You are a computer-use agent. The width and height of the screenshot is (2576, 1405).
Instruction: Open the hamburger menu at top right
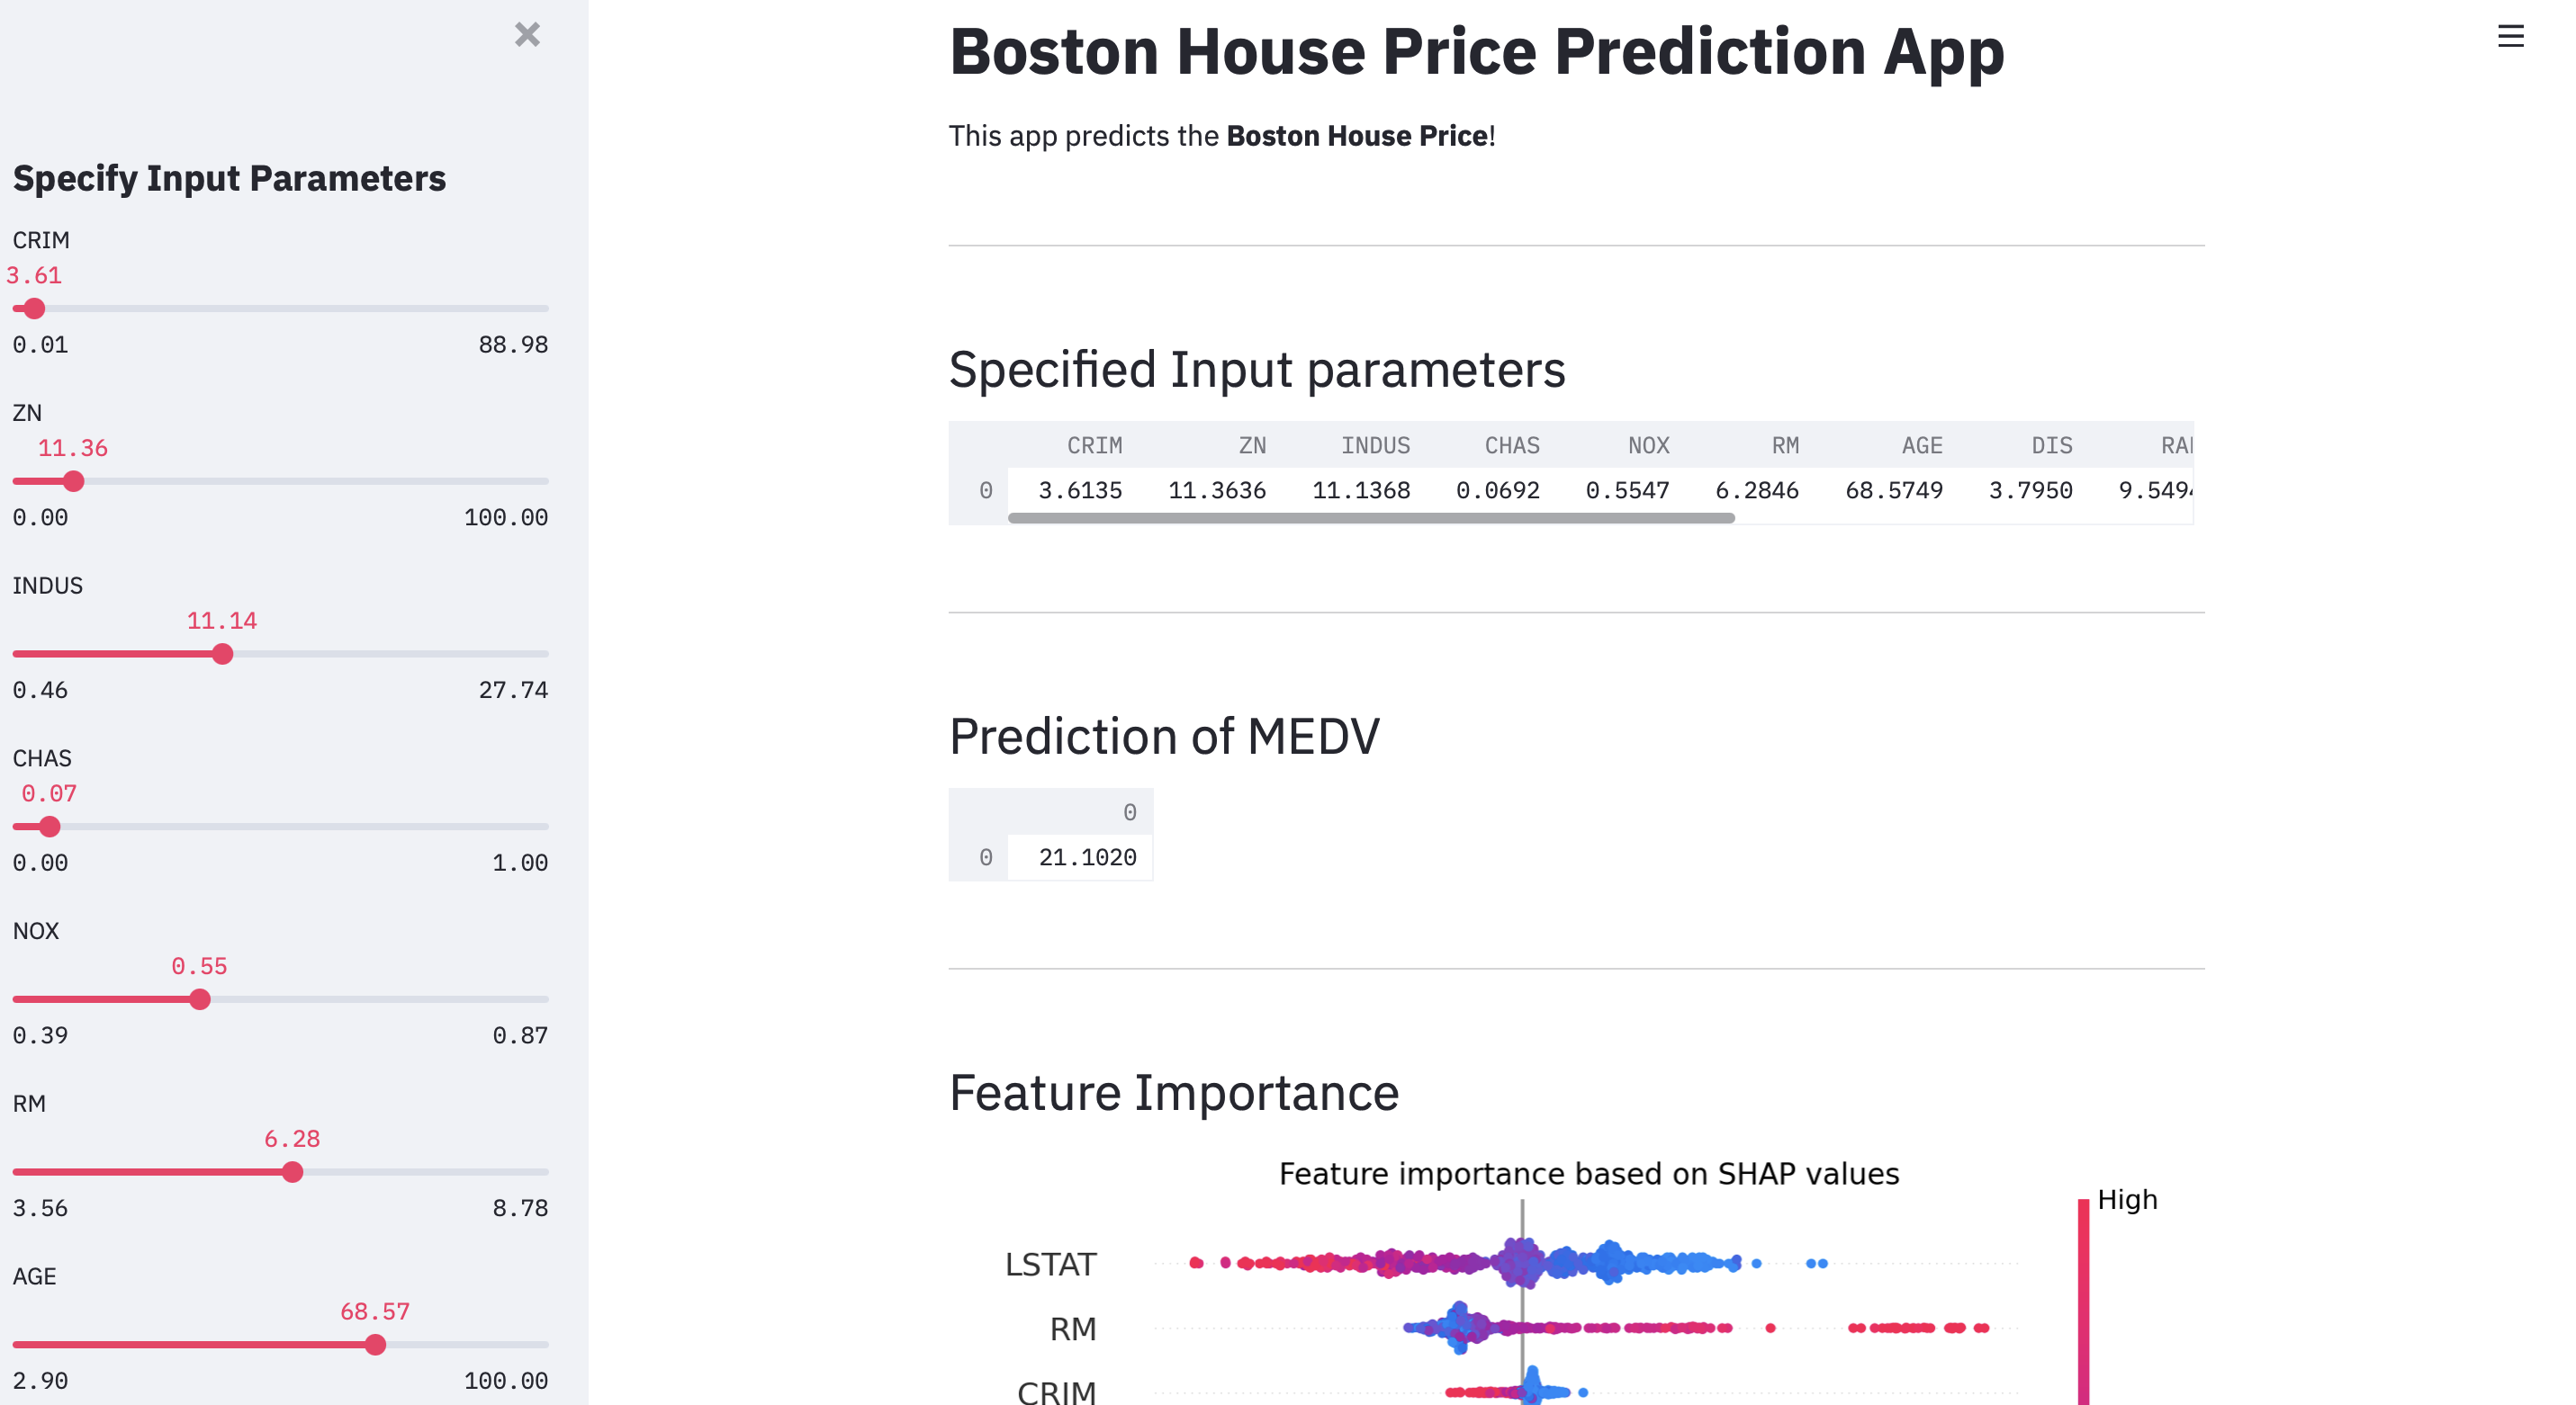pyautogui.click(x=2510, y=36)
